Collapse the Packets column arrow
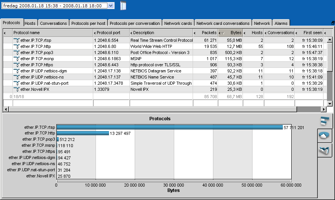 (x=195, y=33)
